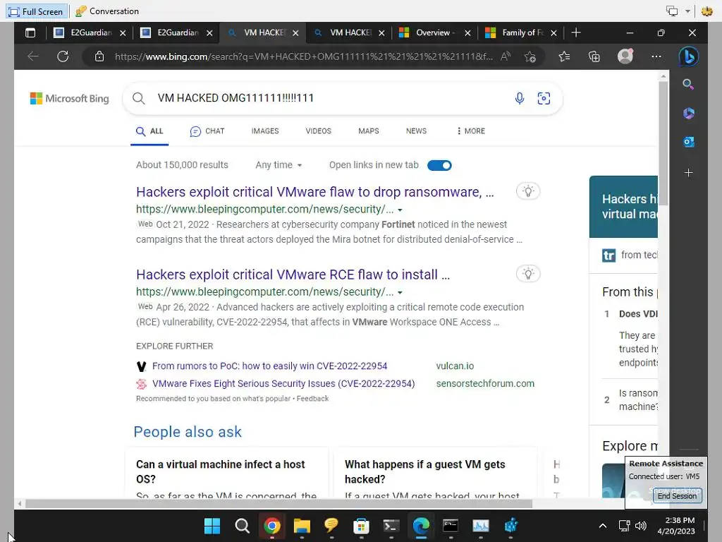Open taskbar Search icon
722x542 pixels.
(x=242, y=526)
